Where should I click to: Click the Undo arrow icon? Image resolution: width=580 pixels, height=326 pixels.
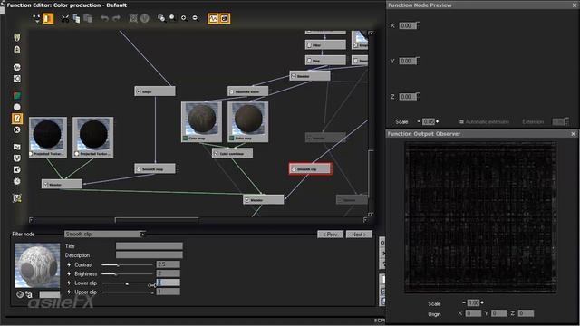point(105,18)
